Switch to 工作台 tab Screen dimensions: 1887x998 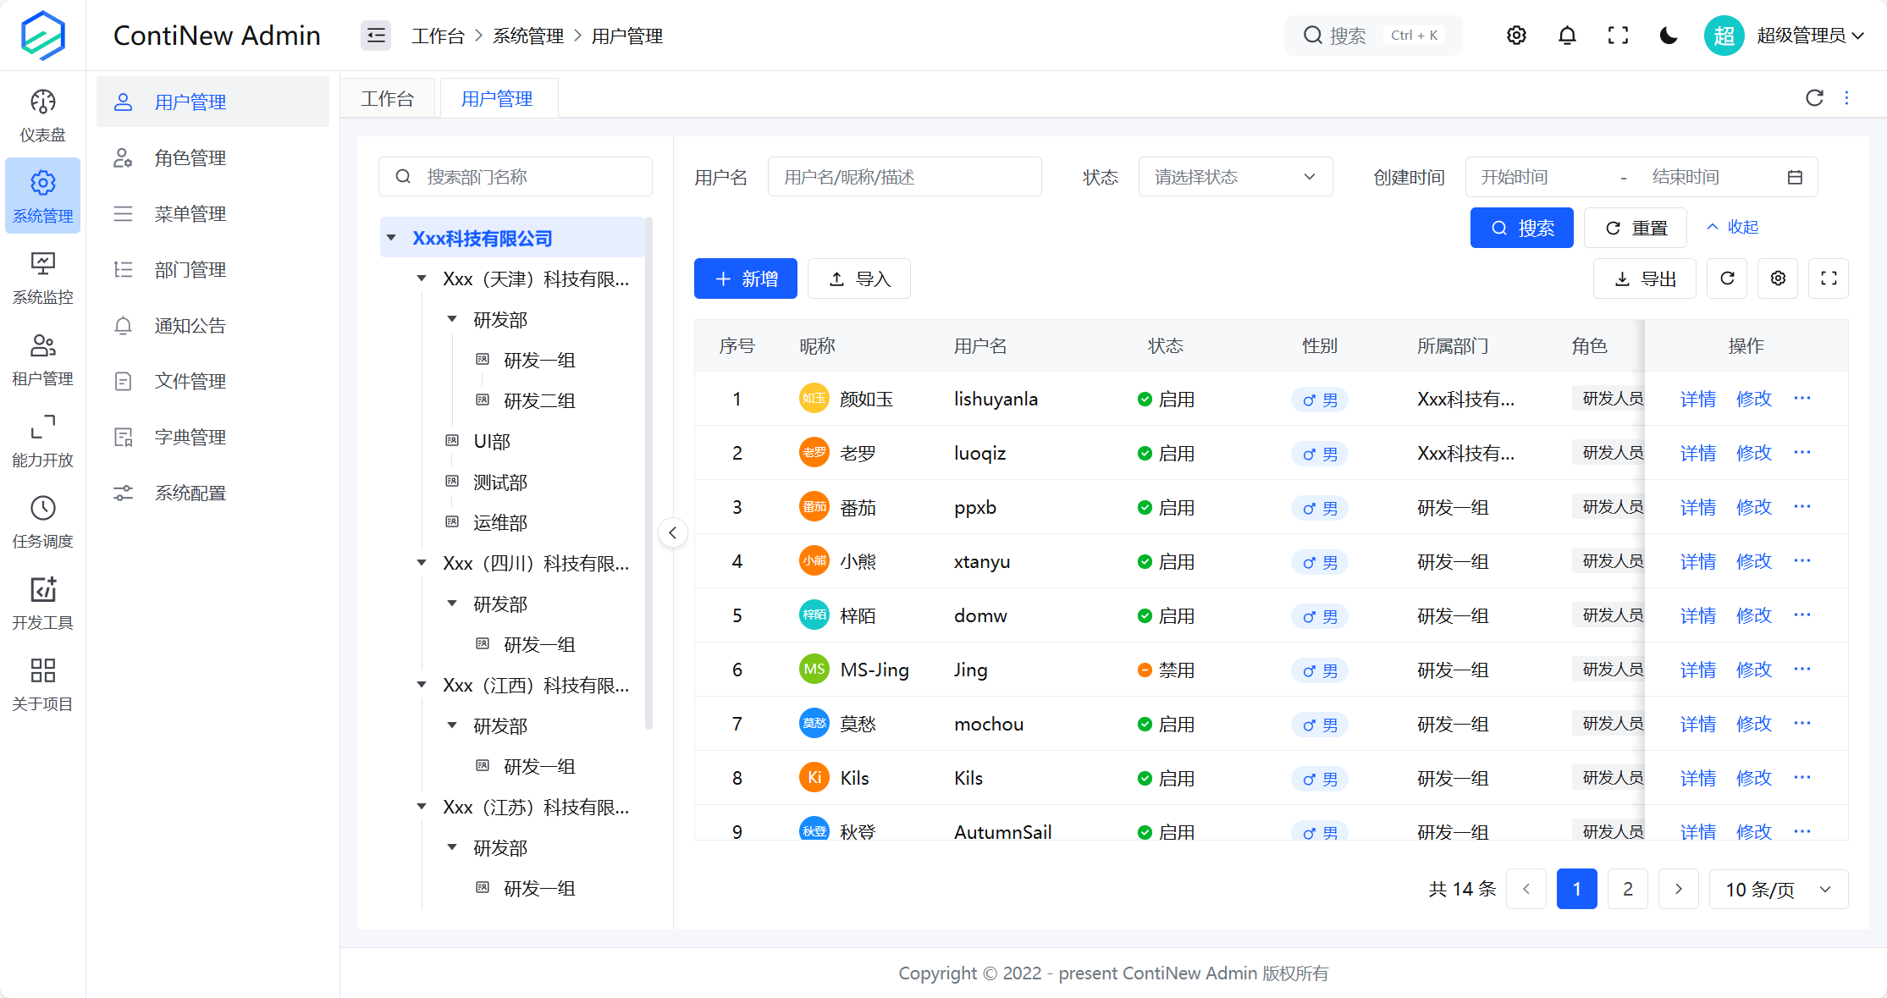pos(388,99)
